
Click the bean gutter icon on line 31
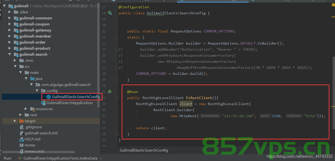(x=110, y=92)
